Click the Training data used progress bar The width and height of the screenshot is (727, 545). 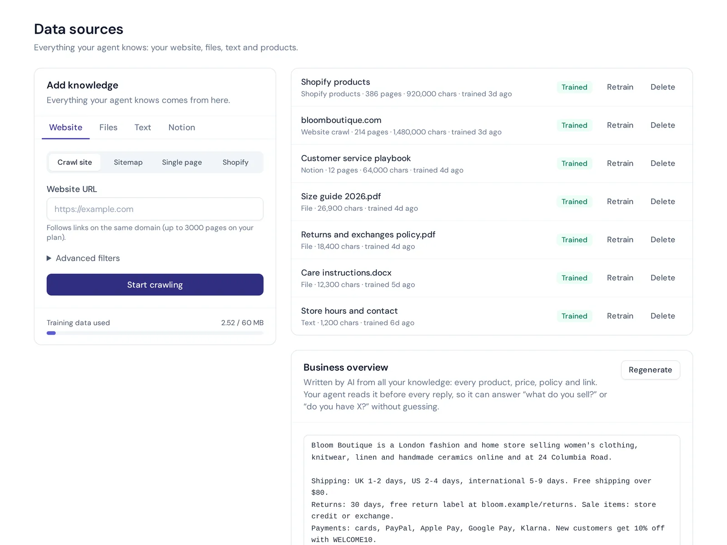point(155,333)
